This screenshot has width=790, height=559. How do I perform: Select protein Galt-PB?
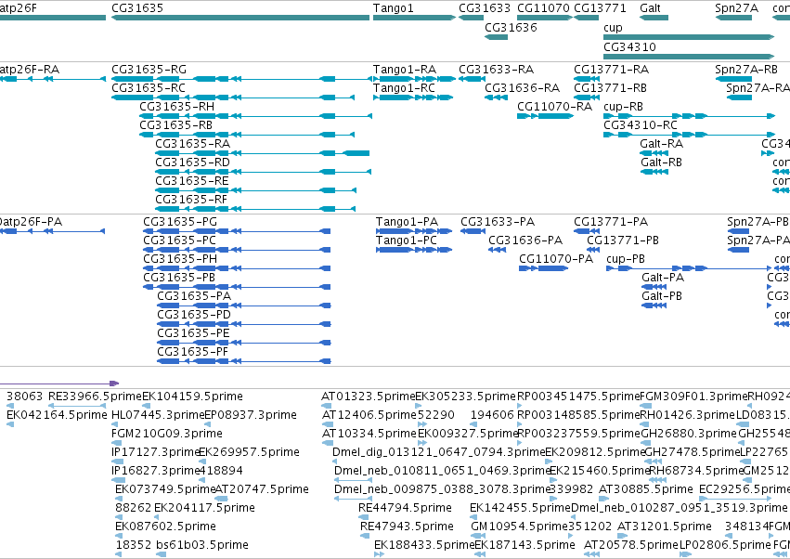click(654, 305)
